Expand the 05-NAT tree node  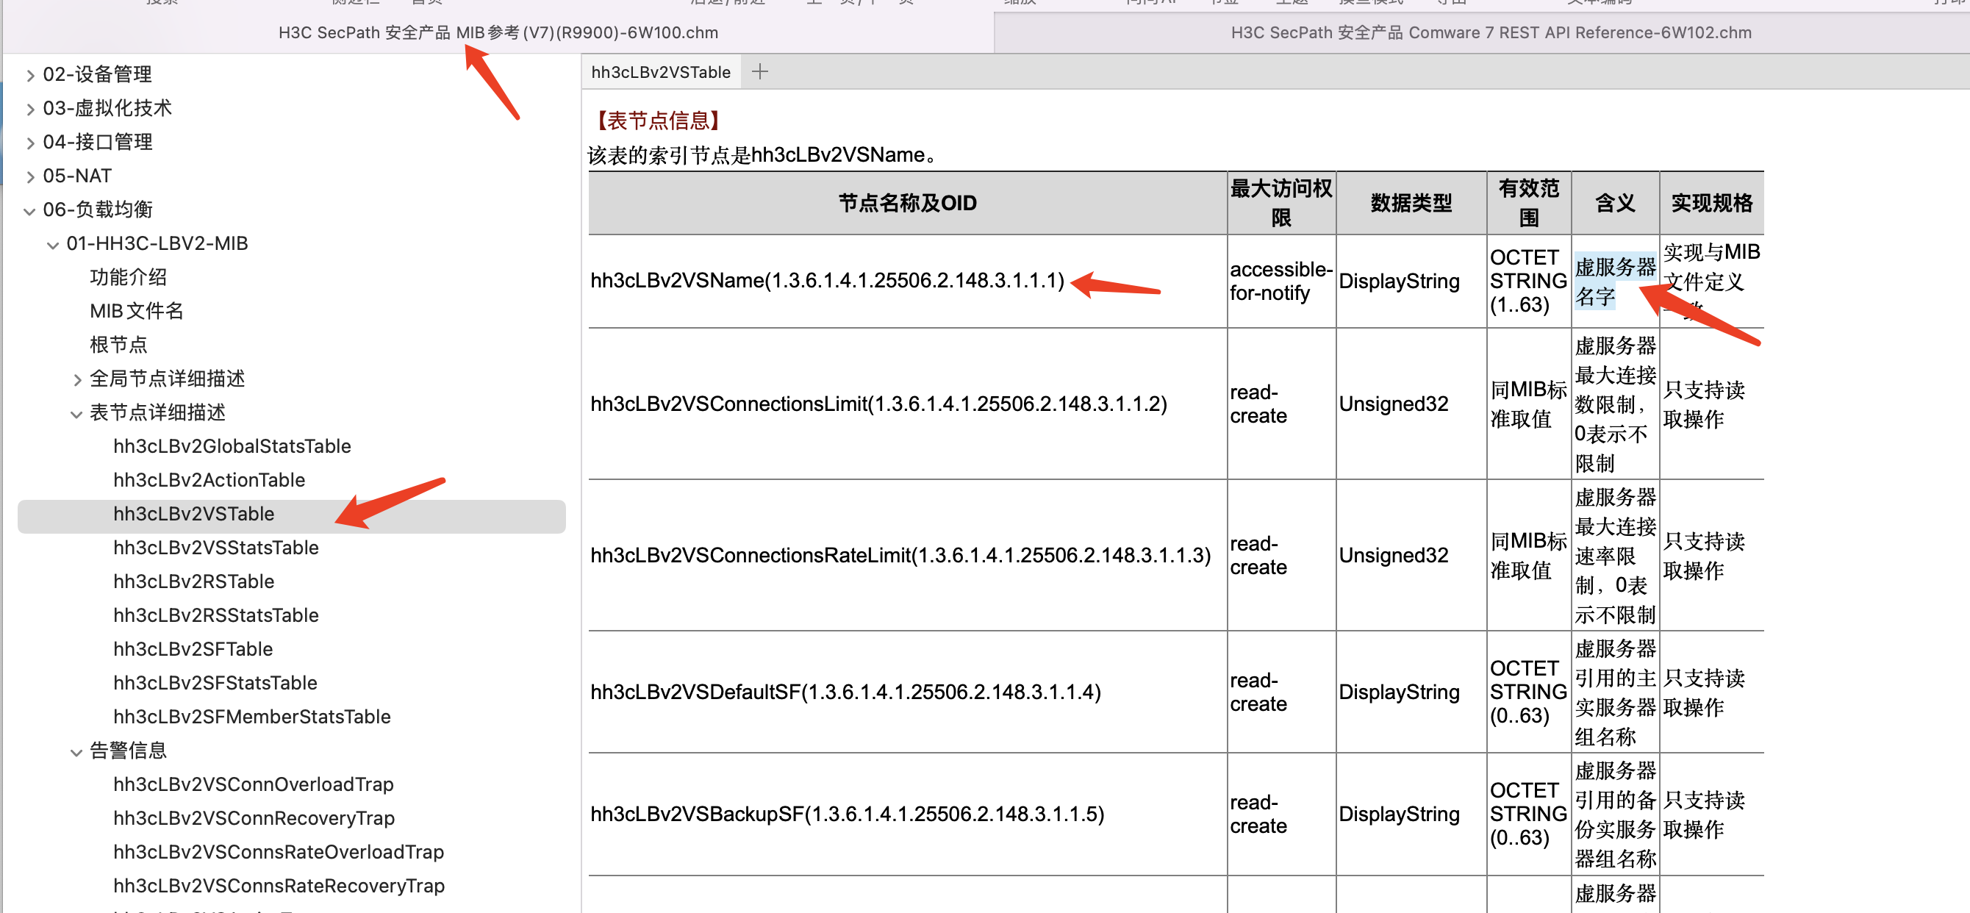click(x=30, y=176)
